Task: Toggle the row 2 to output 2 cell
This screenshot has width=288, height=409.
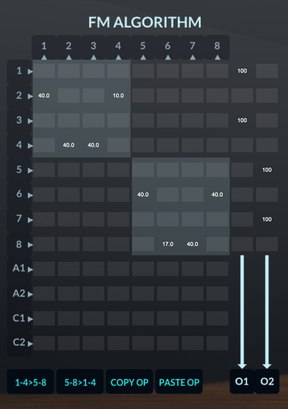Action: click(267, 96)
